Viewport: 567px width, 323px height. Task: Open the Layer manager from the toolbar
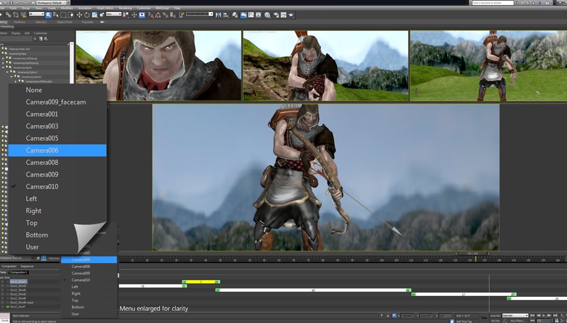coord(235,15)
